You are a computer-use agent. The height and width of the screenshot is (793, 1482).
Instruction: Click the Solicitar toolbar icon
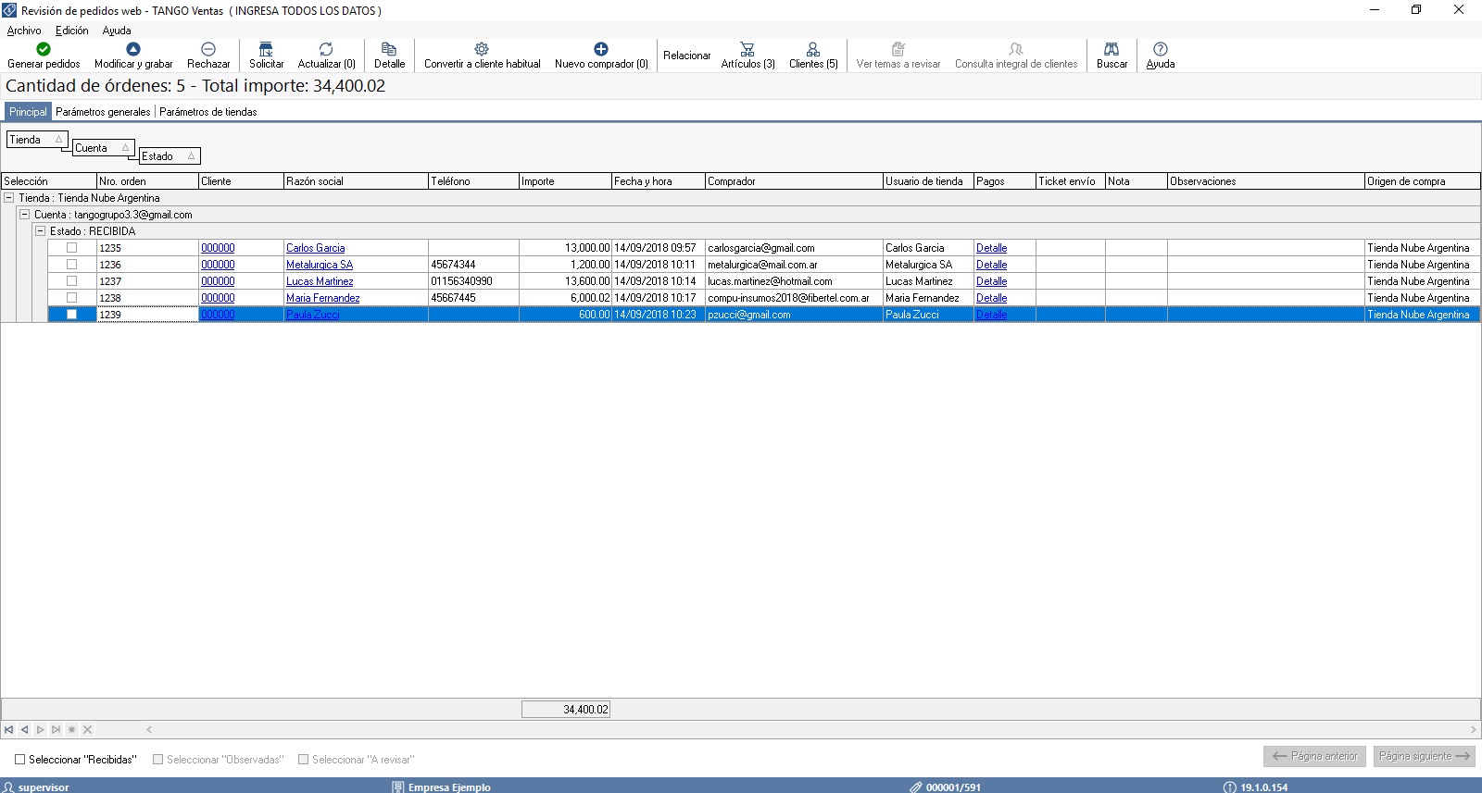pos(266,49)
